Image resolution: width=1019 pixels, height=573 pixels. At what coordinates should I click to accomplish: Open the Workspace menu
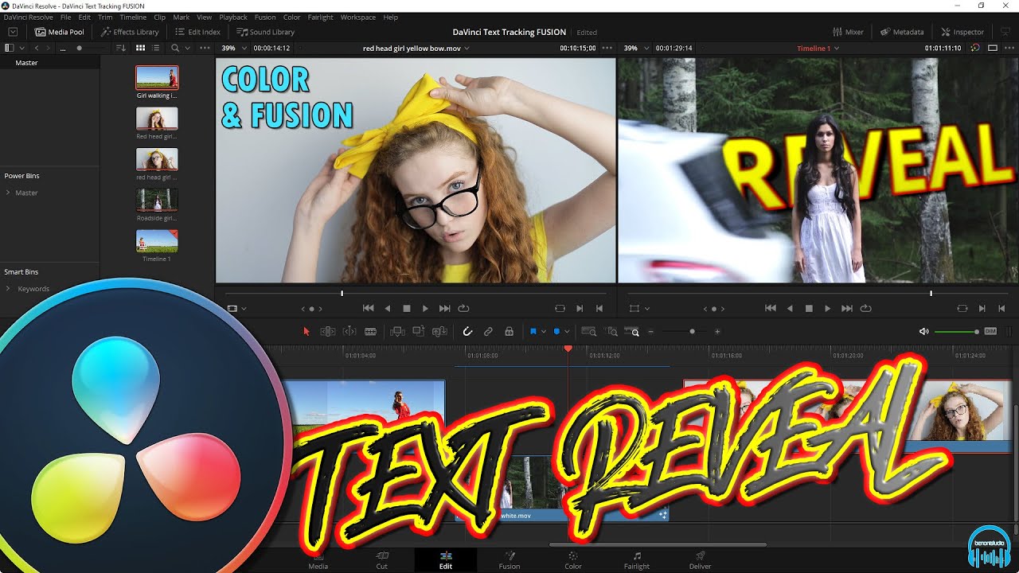(357, 17)
